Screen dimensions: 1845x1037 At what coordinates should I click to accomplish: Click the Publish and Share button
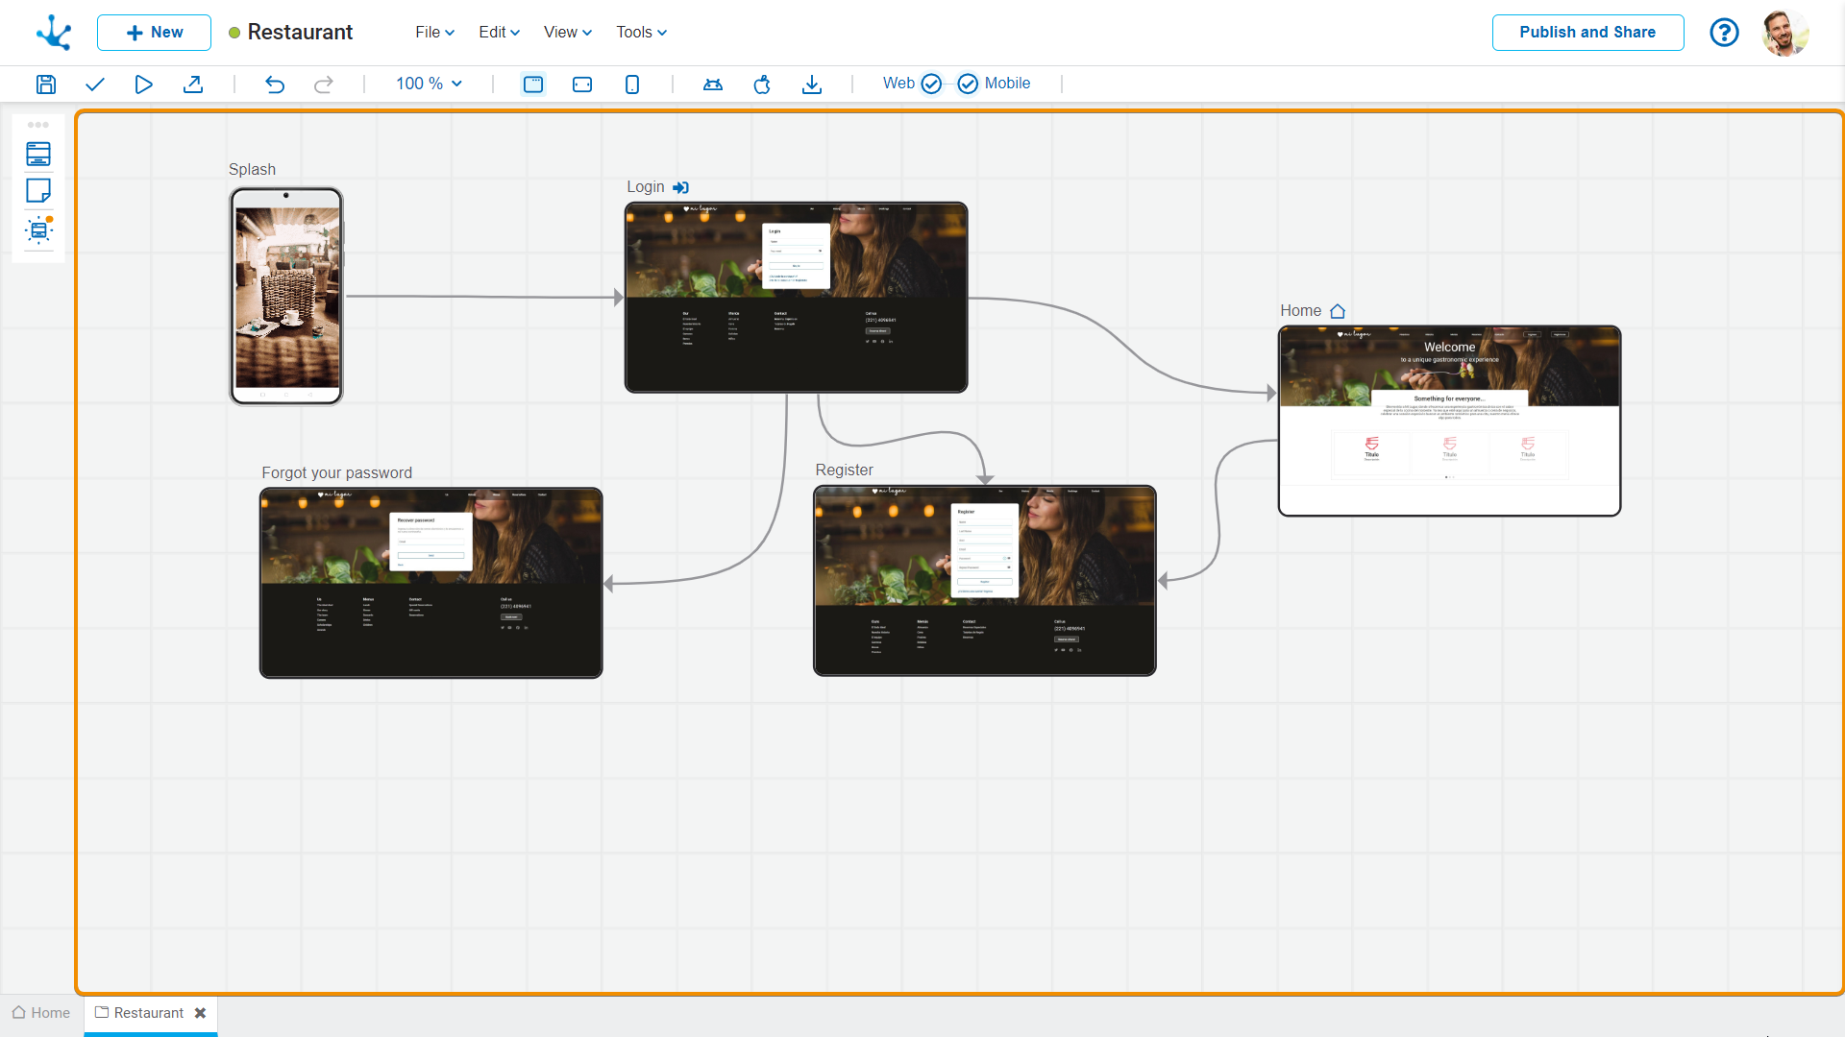point(1587,32)
